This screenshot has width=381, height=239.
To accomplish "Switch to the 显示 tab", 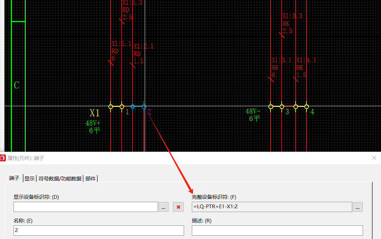I will point(29,178).
